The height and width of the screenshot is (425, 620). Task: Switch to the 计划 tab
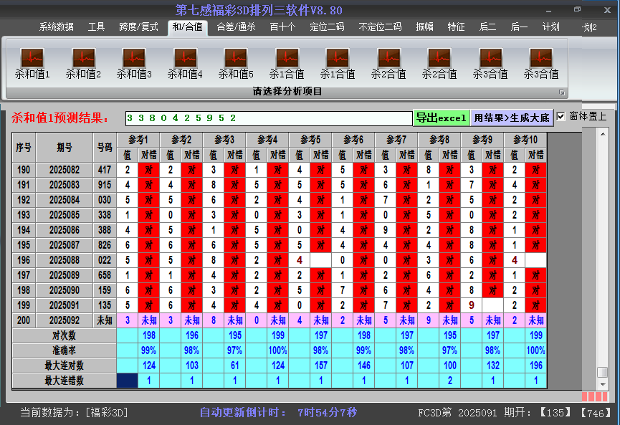click(550, 27)
